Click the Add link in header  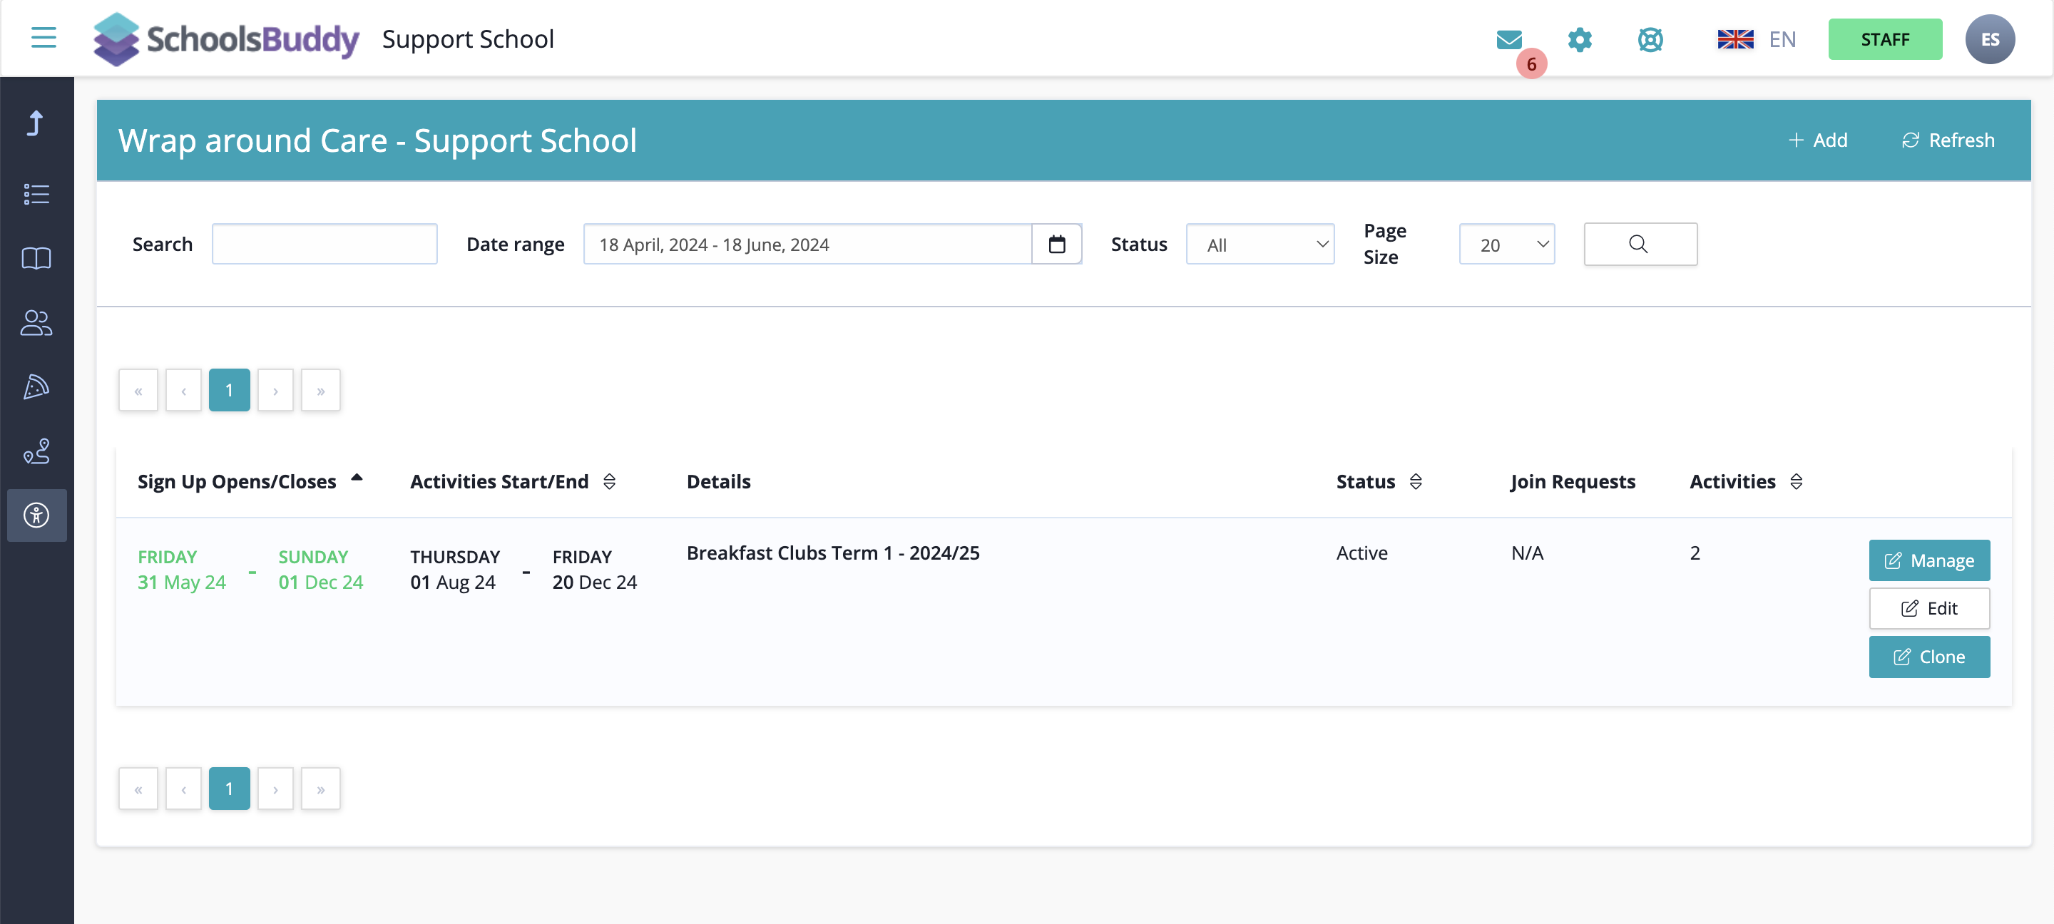pos(1817,140)
